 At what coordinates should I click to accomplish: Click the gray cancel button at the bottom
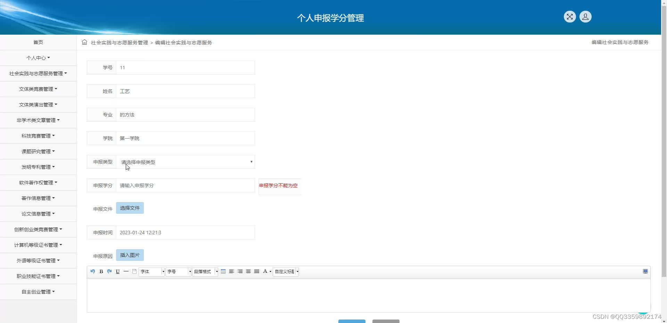pyautogui.click(x=386, y=321)
